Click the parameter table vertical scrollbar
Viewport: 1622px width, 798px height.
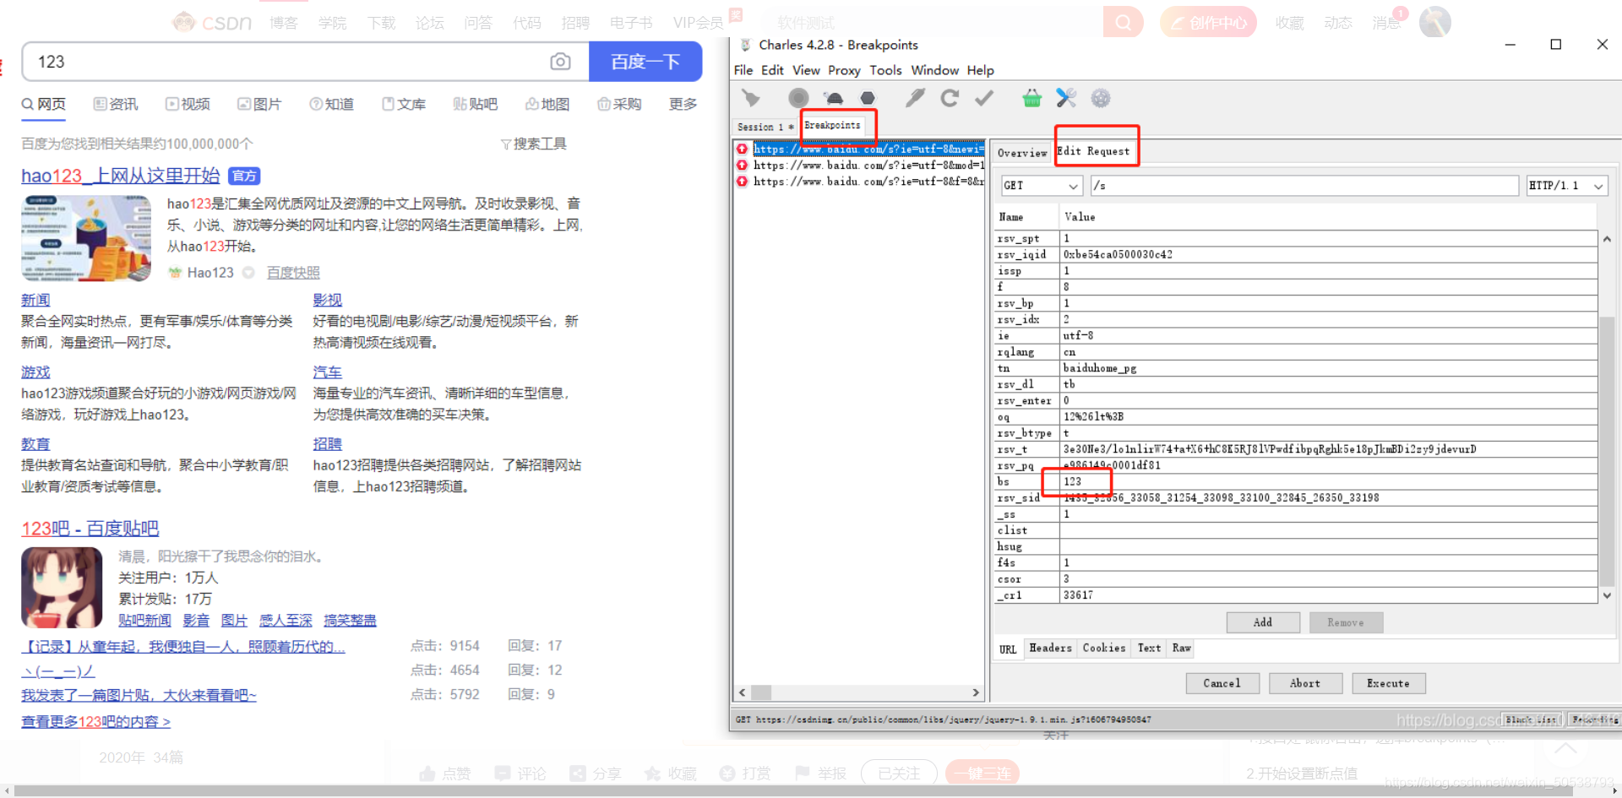[x=1607, y=451]
